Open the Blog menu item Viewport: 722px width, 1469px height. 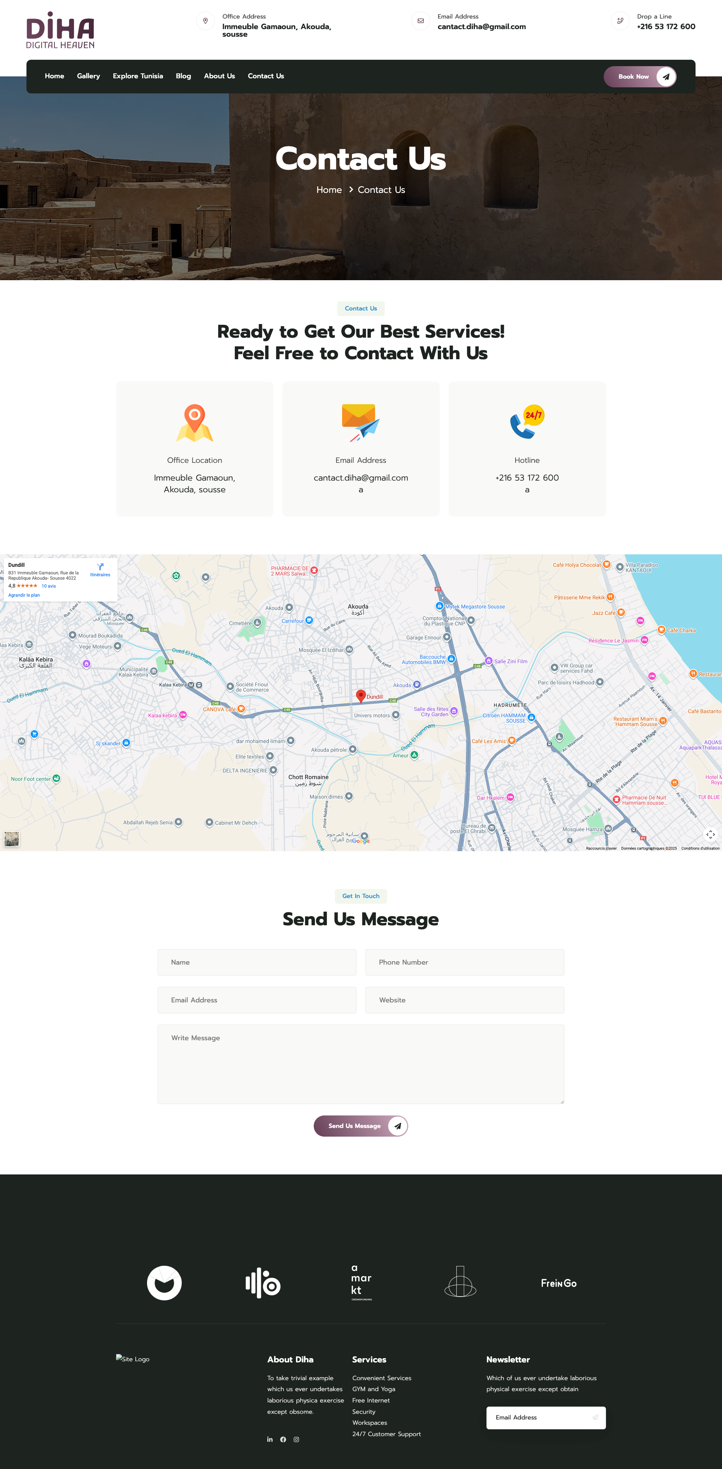click(183, 76)
